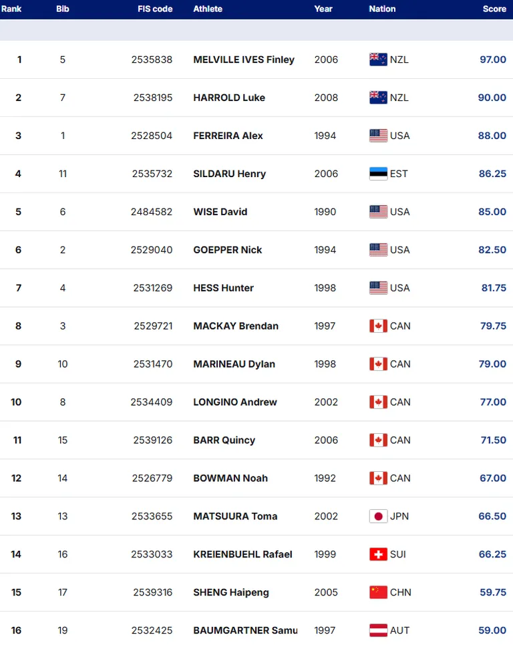Click the New Zealand flag beside MELVILLE IVES Finley
513x649 pixels.
(378, 59)
